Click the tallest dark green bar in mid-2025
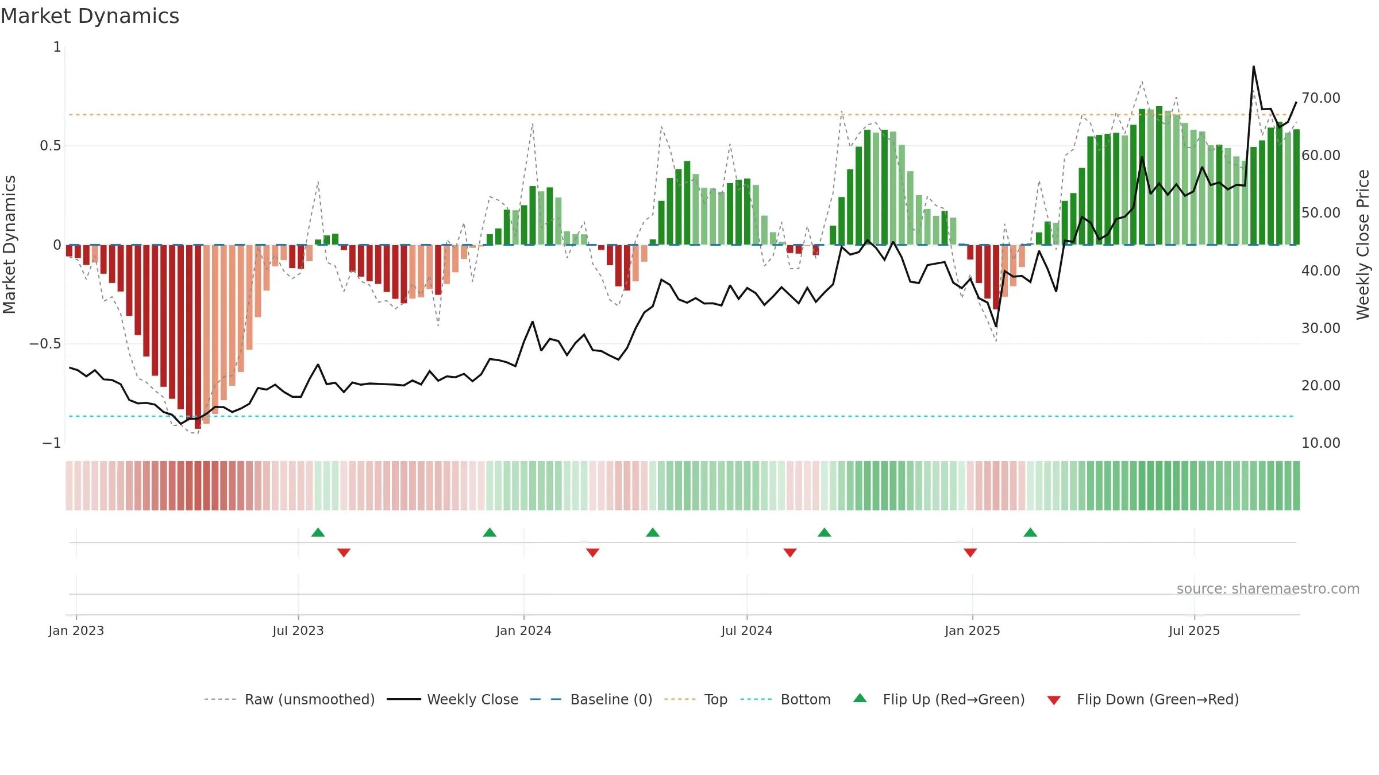1379x775 pixels. click(x=1159, y=175)
